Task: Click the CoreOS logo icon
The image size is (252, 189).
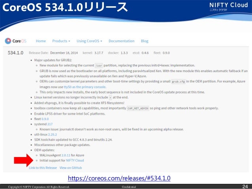Action: point(8,41)
